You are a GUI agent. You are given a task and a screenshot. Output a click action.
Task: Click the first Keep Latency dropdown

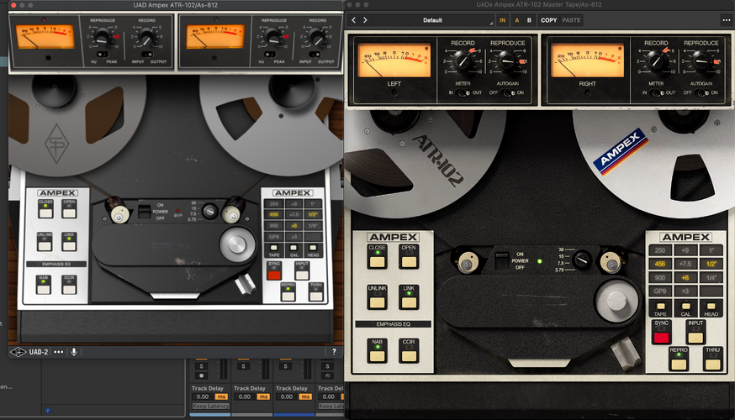point(210,406)
